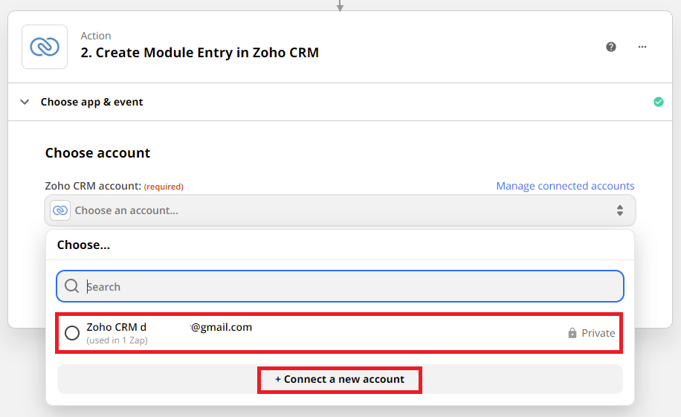This screenshot has height=417, width=681.
Task: Click the step title Create Module Entry
Action: [x=200, y=53]
